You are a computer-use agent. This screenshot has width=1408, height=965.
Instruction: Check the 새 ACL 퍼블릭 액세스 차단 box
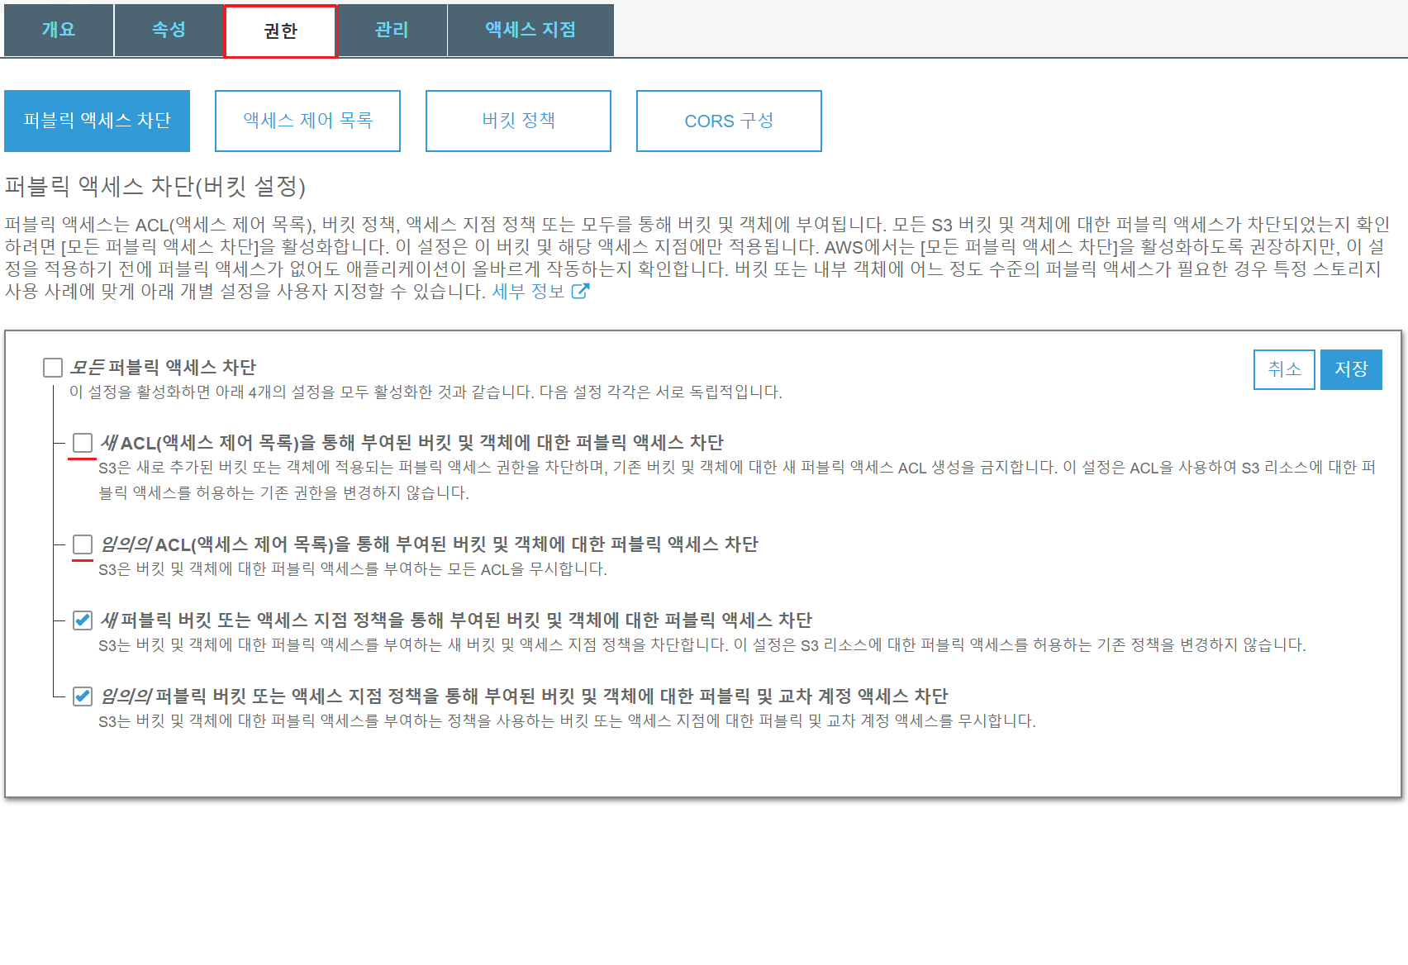click(x=83, y=443)
